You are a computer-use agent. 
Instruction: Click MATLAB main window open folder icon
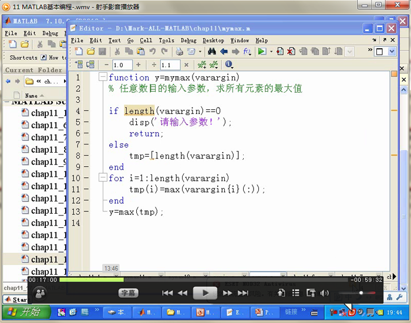tap(25, 44)
